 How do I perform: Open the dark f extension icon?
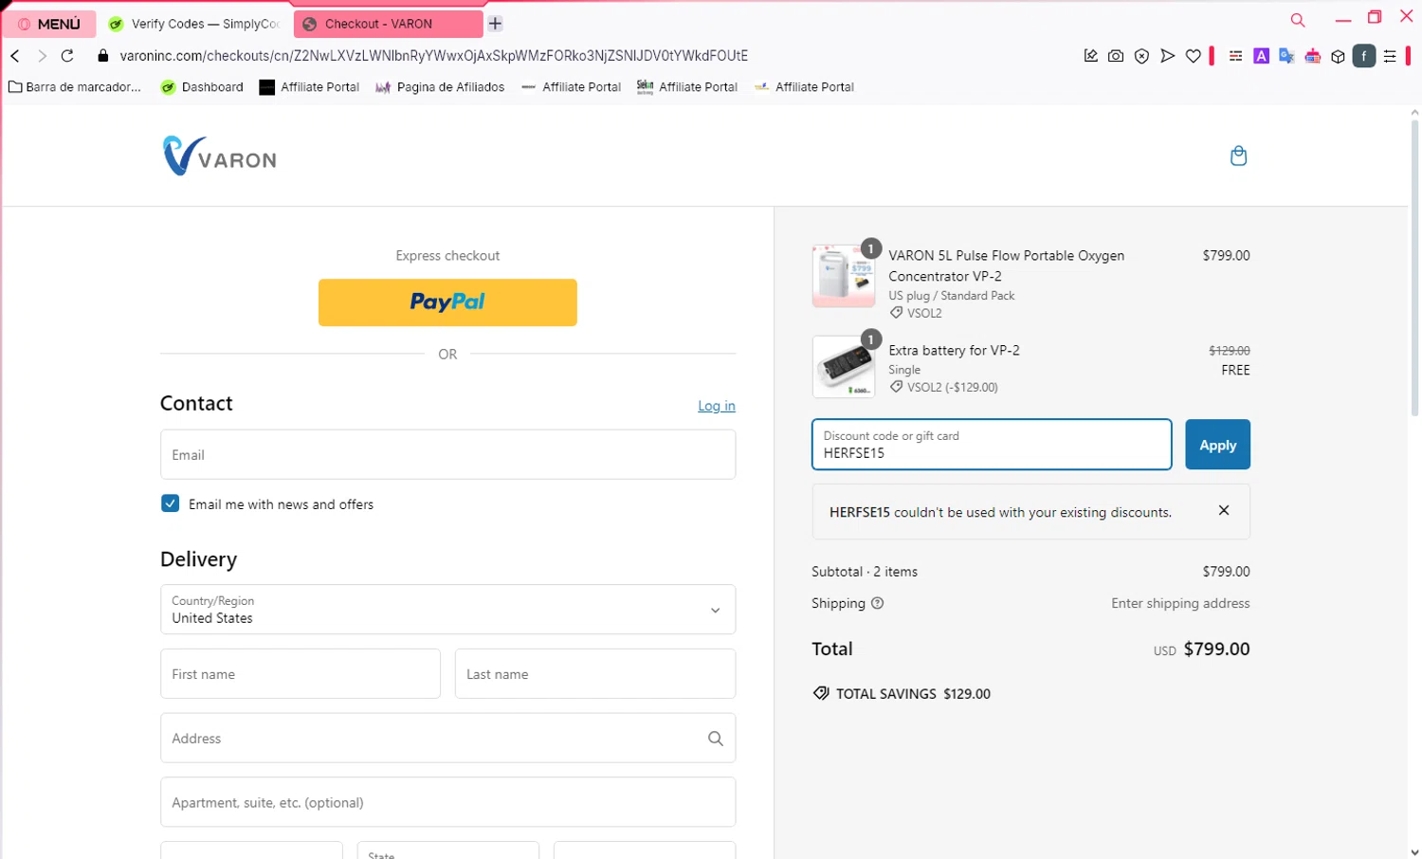click(x=1363, y=56)
